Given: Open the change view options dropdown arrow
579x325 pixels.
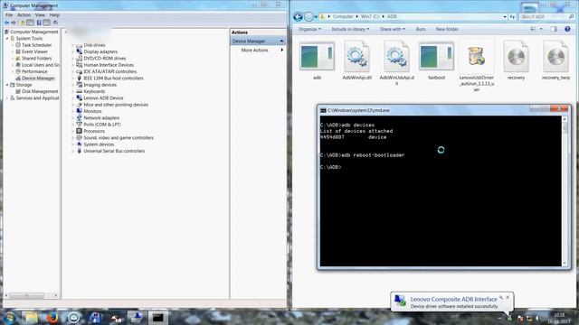Looking at the screenshot, I should (x=541, y=29).
